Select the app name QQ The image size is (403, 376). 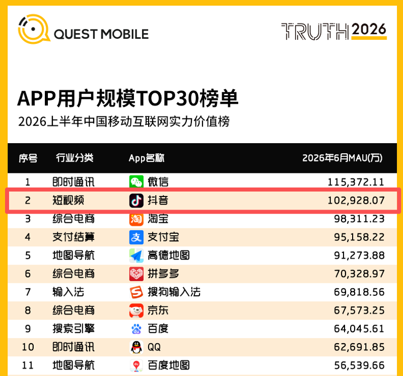click(154, 347)
